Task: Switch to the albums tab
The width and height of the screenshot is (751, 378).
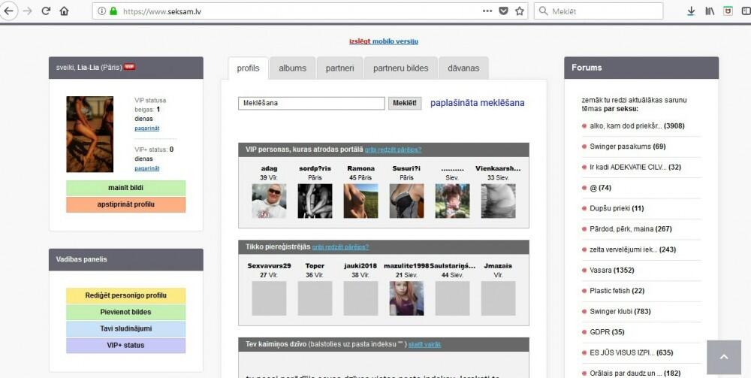Action: 292,68
